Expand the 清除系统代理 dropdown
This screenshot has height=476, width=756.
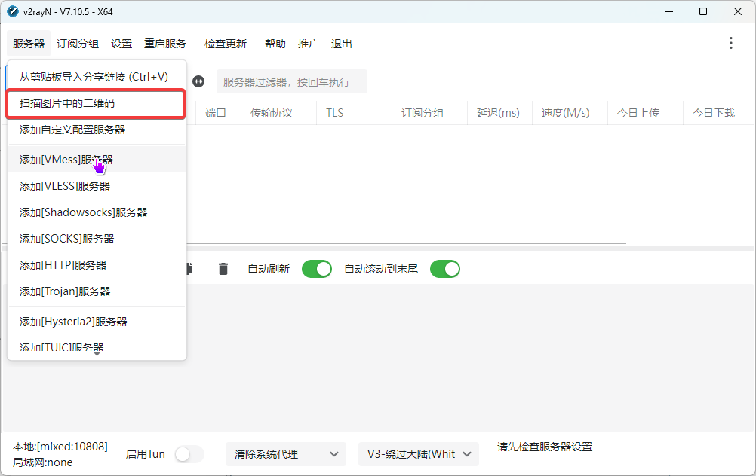pyautogui.click(x=285, y=454)
